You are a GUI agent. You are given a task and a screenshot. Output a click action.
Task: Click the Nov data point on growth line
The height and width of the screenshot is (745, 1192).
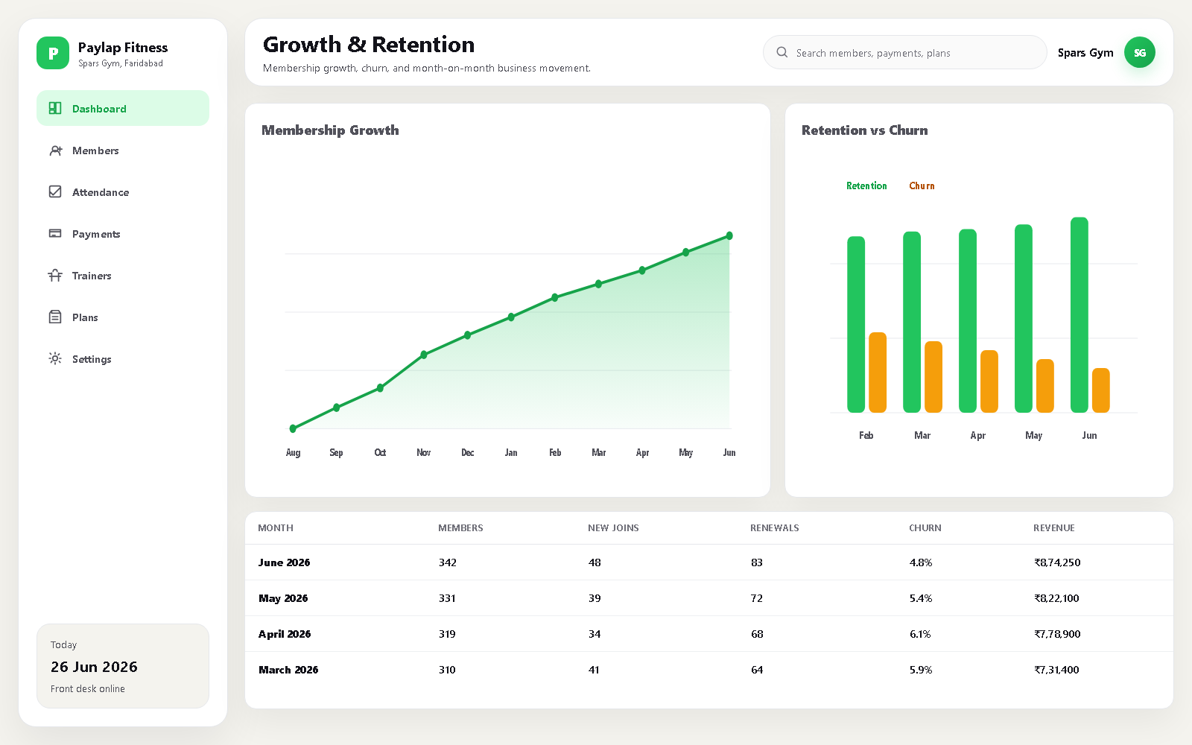424,355
